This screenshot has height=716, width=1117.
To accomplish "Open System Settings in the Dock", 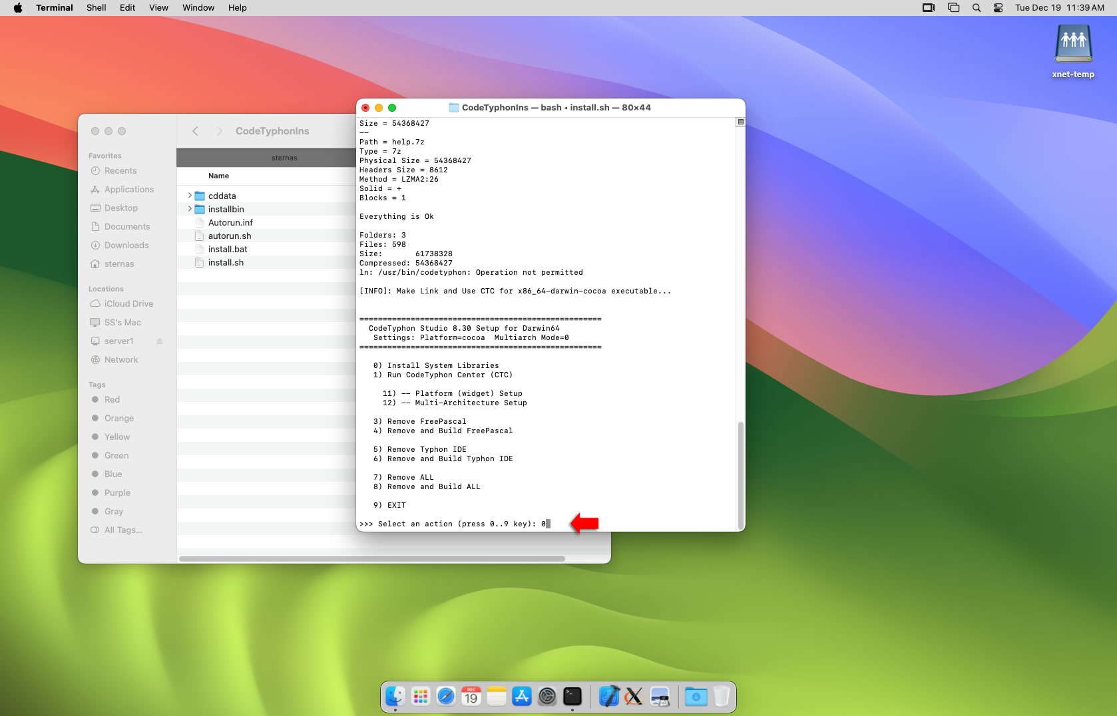I will click(x=547, y=697).
